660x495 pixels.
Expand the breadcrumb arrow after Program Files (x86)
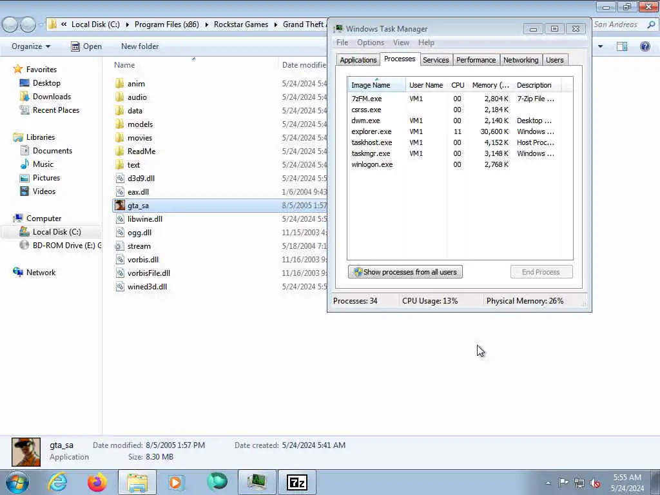207,24
